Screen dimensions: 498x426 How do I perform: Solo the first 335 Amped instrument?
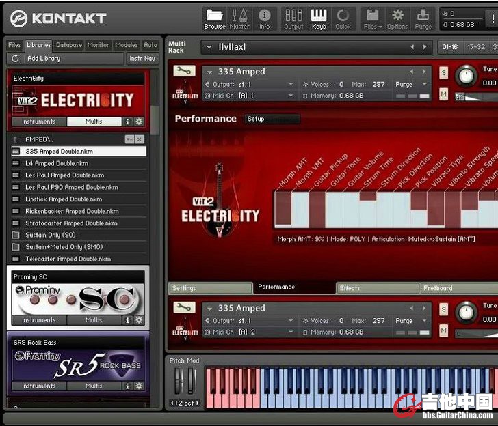(444, 73)
